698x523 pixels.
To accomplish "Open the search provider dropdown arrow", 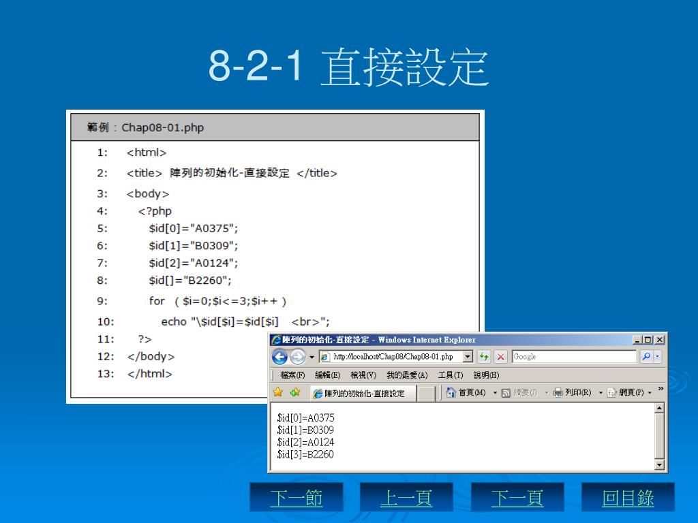I will click(x=658, y=357).
